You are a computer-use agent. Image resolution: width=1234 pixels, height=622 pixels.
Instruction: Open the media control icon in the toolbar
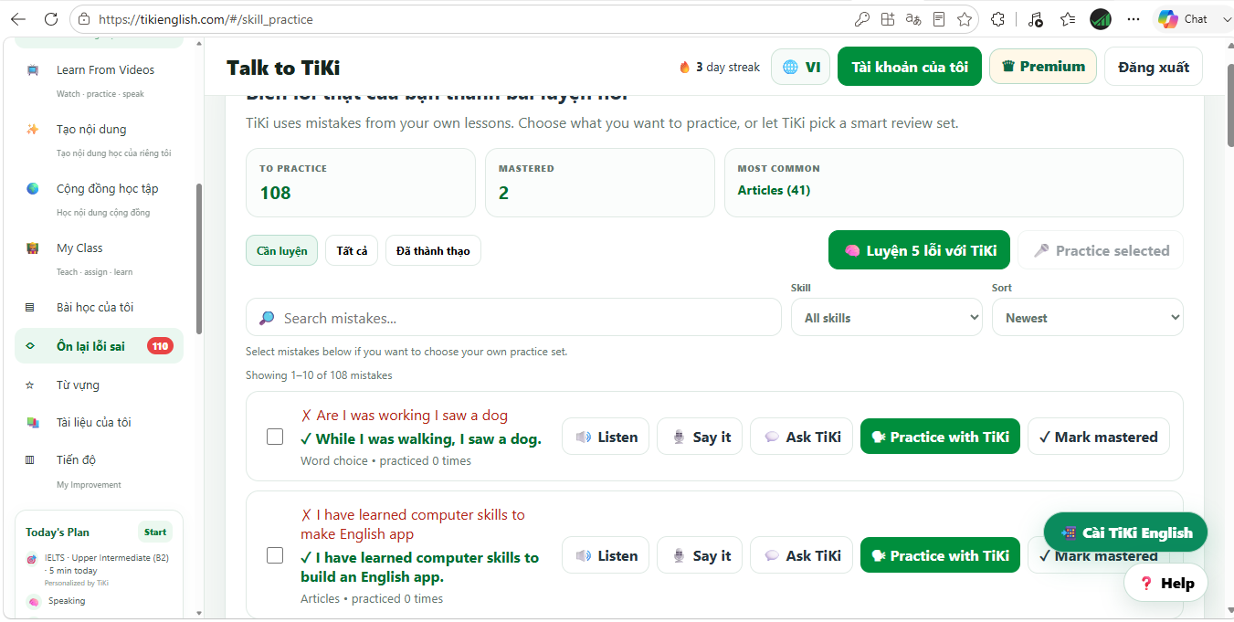coord(1035,18)
